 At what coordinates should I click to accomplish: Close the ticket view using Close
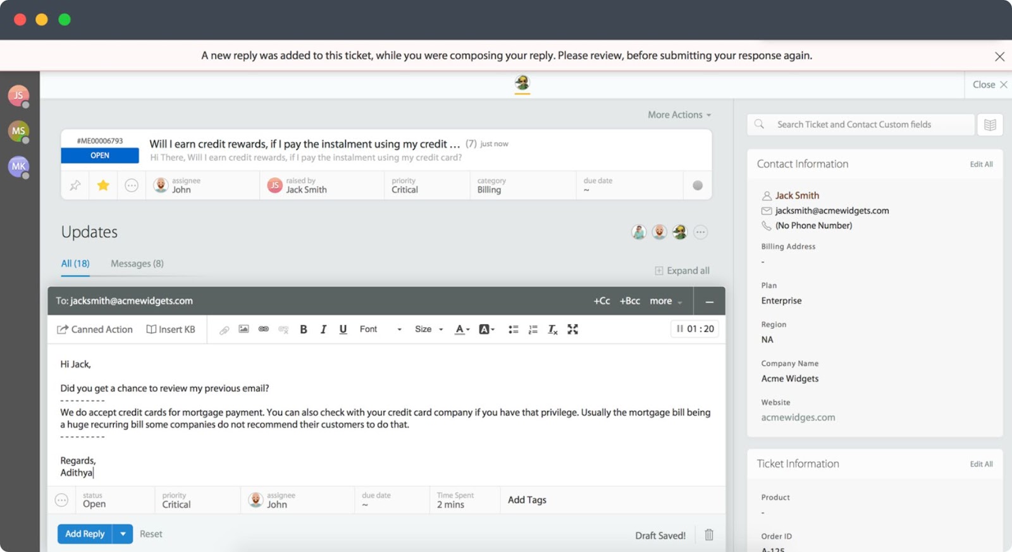pos(990,85)
